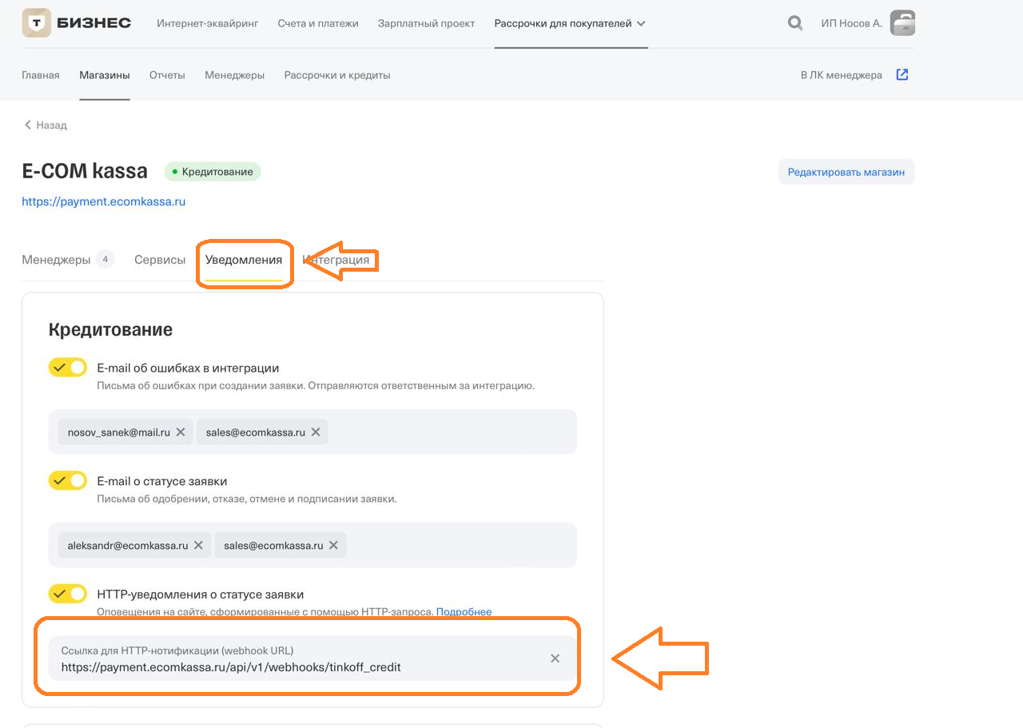Open search with the magnifier icon

click(794, 23)
